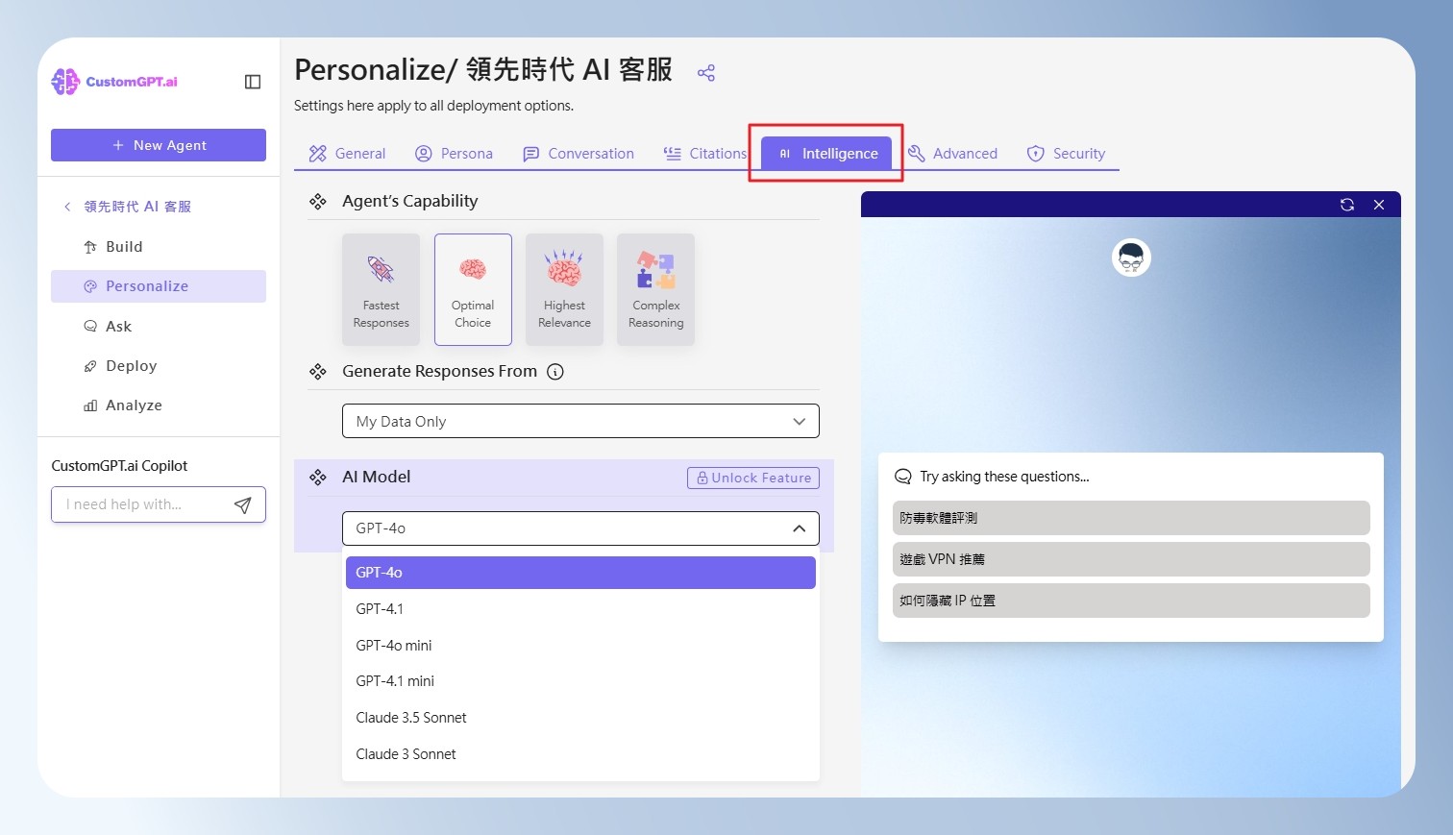Click the CustomGPT.ai Copilot heading

pyautogui.click(x=119, y=466)
